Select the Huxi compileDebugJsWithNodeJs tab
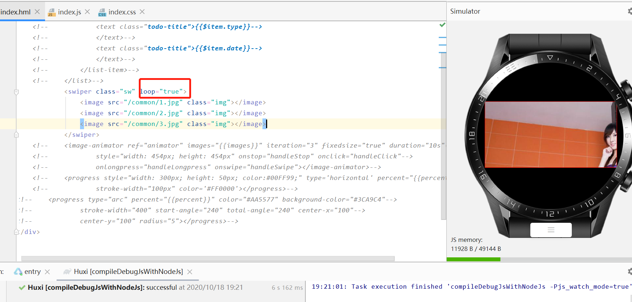 pyautogui.click(x=128, y=271)
